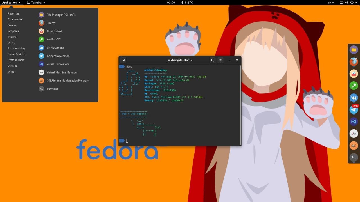
Task: Click the 'OS: Fedora release 31' line
Action: (x=175, y=77)
